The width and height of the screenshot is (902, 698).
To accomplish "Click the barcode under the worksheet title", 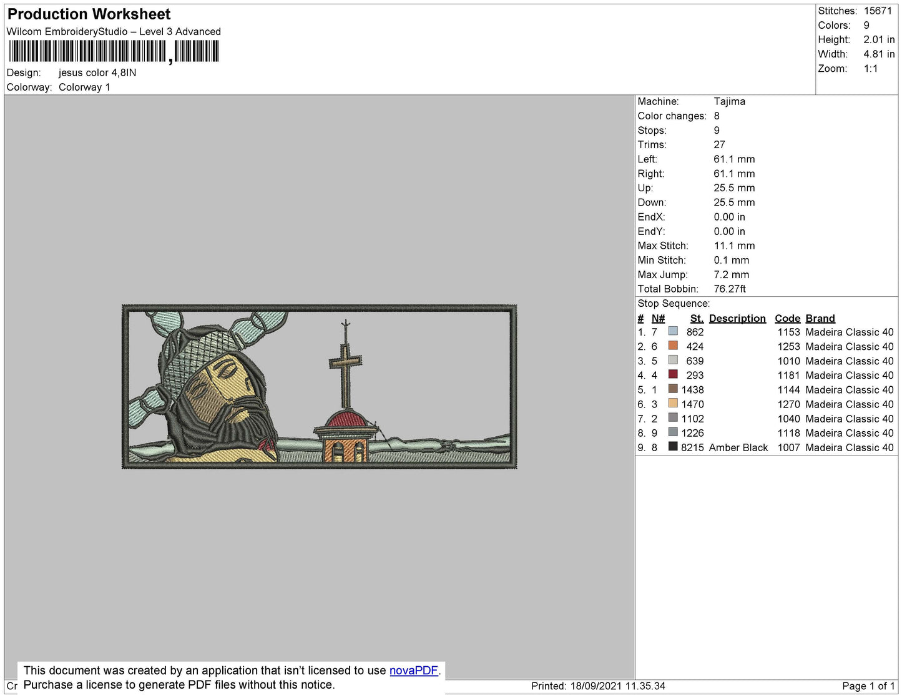I will pyautogui.click(x=114, y=51).
